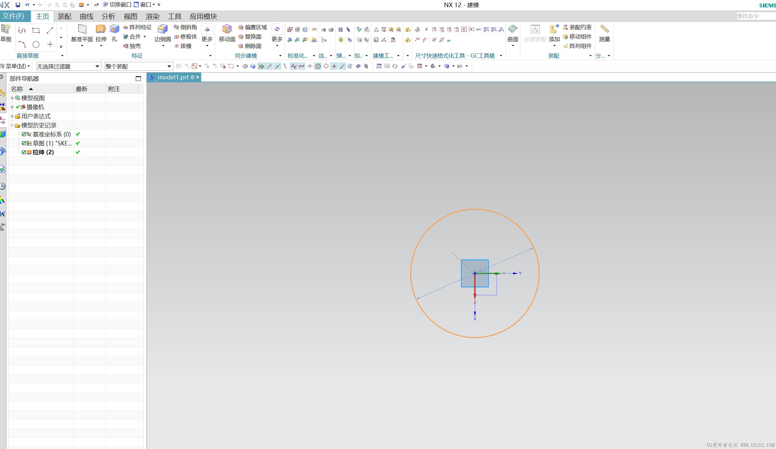Click the Extrude (拉伸) tool icon
Image resolution: width=776 pixels, height=449 pixels.
coord(101,29)
